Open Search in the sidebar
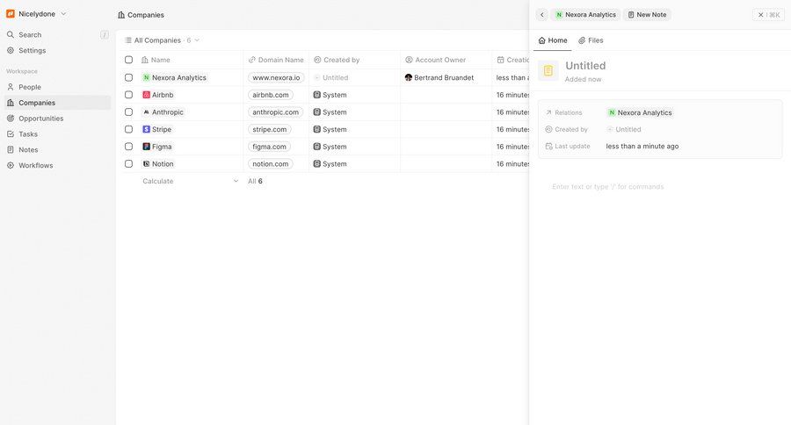The width and height of the screenshot is (791, 425). [30, 35]
